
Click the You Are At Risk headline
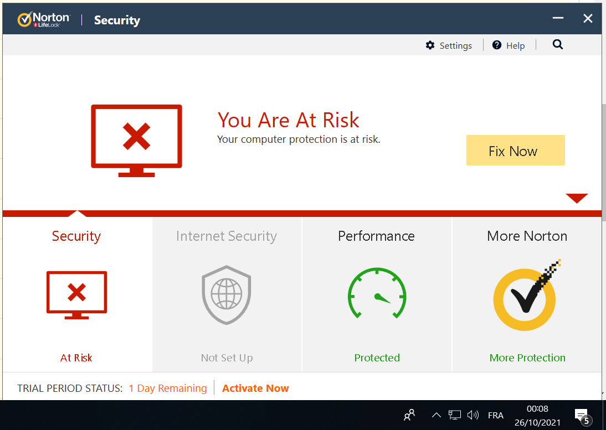(288, 120)
